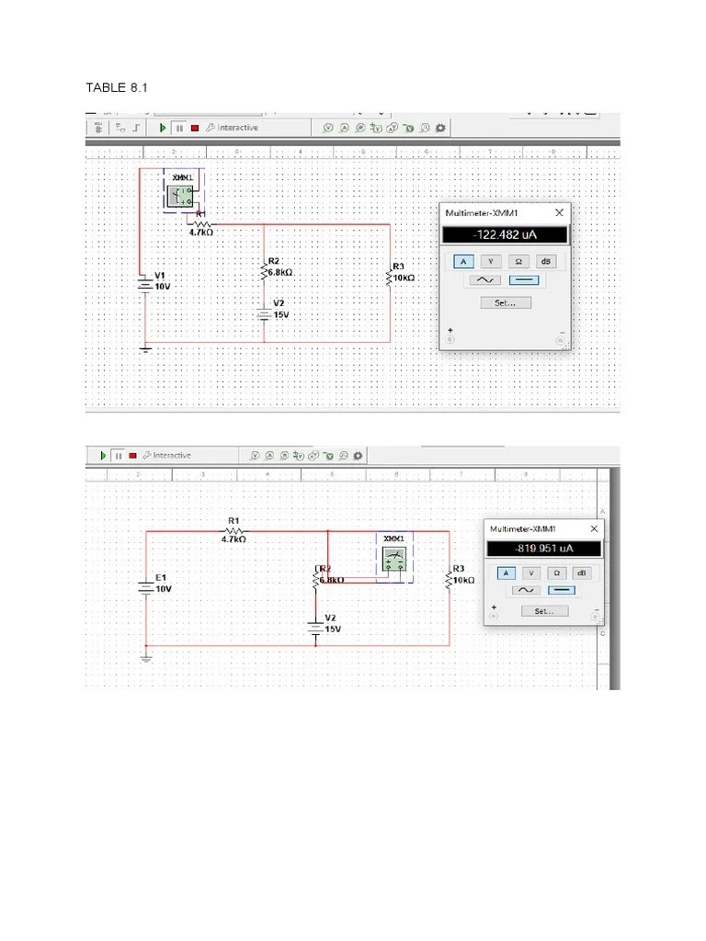The width and height of the screenshot is (706, 941).
Task: Select Voltmeter mode V in top multimeter
Action: (491, 262)
